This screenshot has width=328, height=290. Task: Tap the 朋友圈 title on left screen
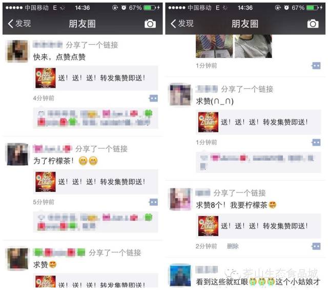pos(83,24)
